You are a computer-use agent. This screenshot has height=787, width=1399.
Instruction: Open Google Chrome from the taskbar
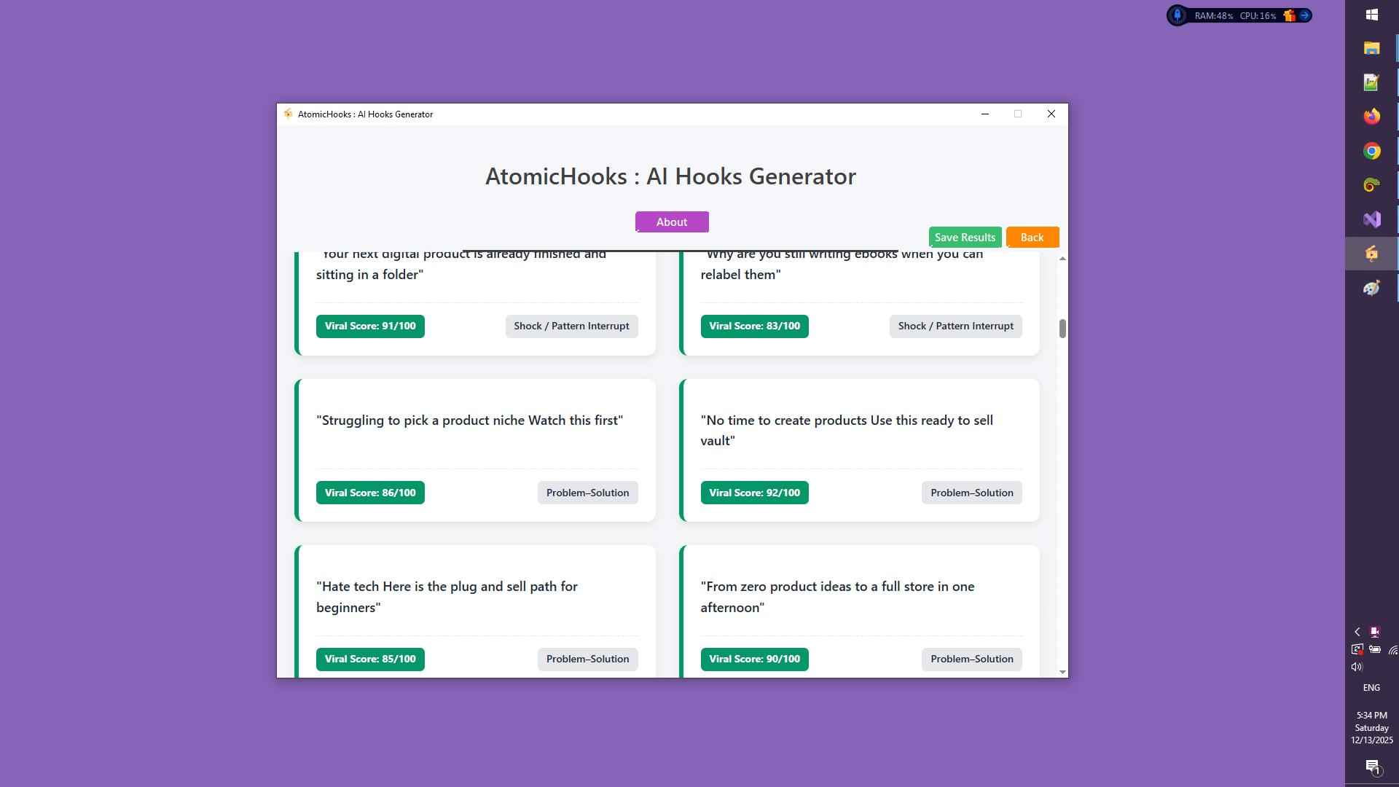1371,151
